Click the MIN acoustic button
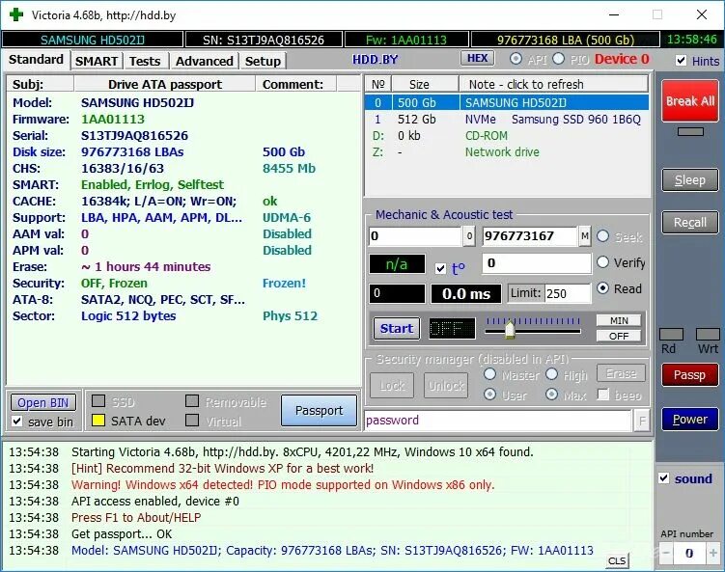Screen dimensions: 725x572 coord(619,320)
